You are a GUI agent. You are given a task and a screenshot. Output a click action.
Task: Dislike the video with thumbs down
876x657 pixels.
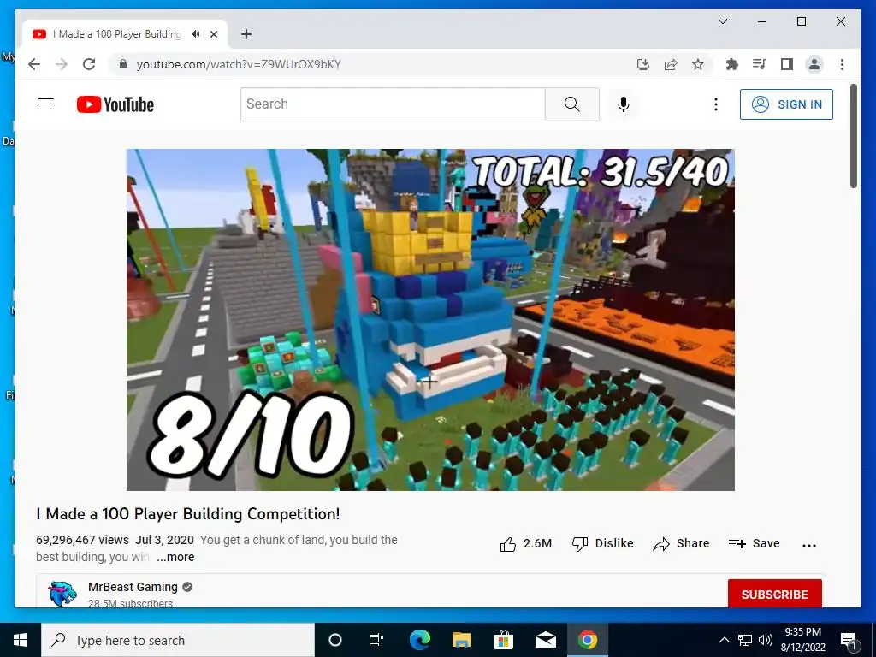pyautogui.click(x=602, y=543)
